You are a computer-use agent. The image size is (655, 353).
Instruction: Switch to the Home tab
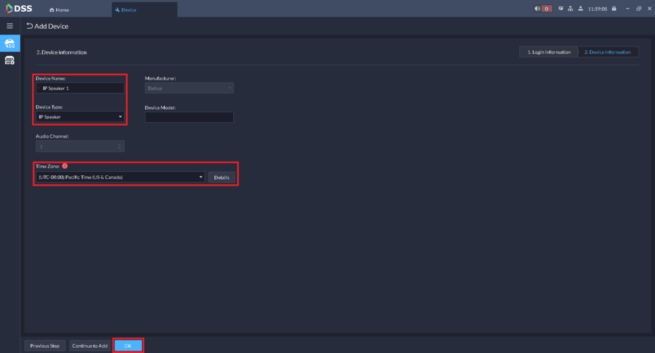pos(60,10)
